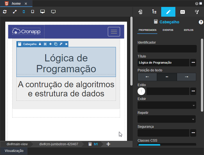Click the Identificador input field

[x=167, y=49]
